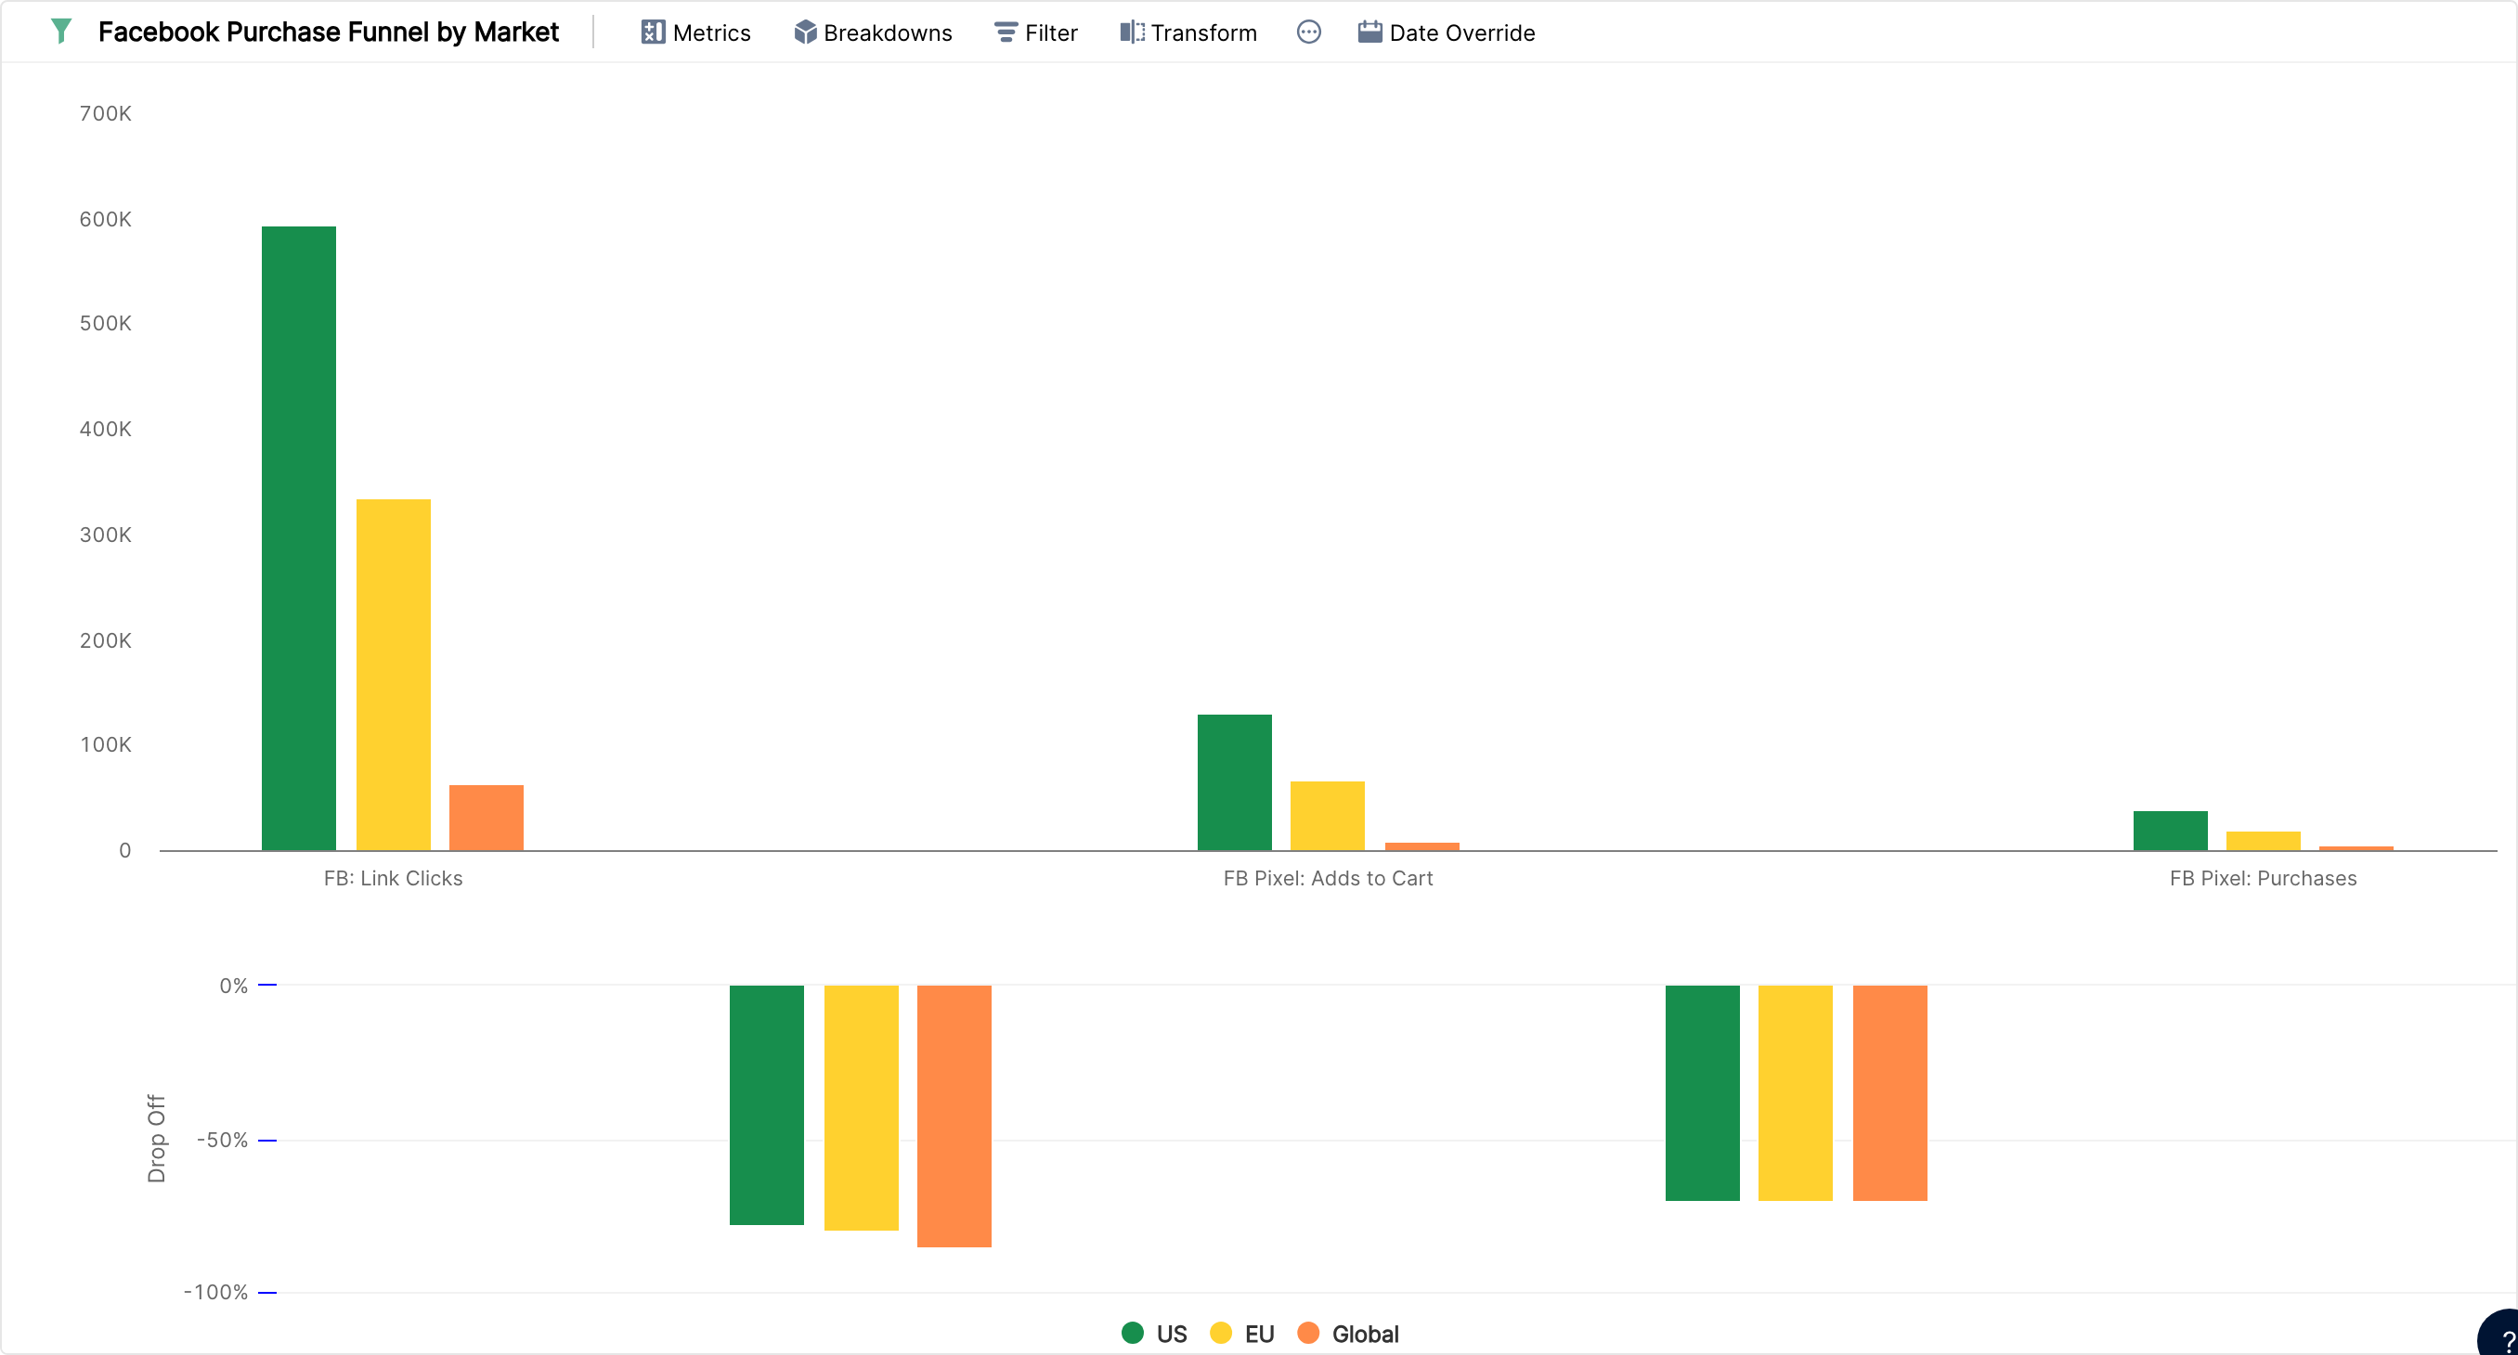Click the yellow EU bar for Adds to Cart
The width and height of the screenshot is (2518, 1355).
tap(1327, 816)
